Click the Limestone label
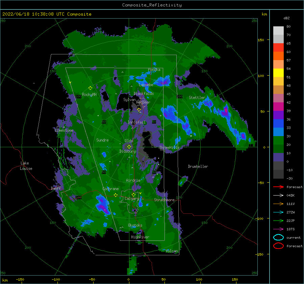This screenshot has height=284, width=304. coord(64,130)
